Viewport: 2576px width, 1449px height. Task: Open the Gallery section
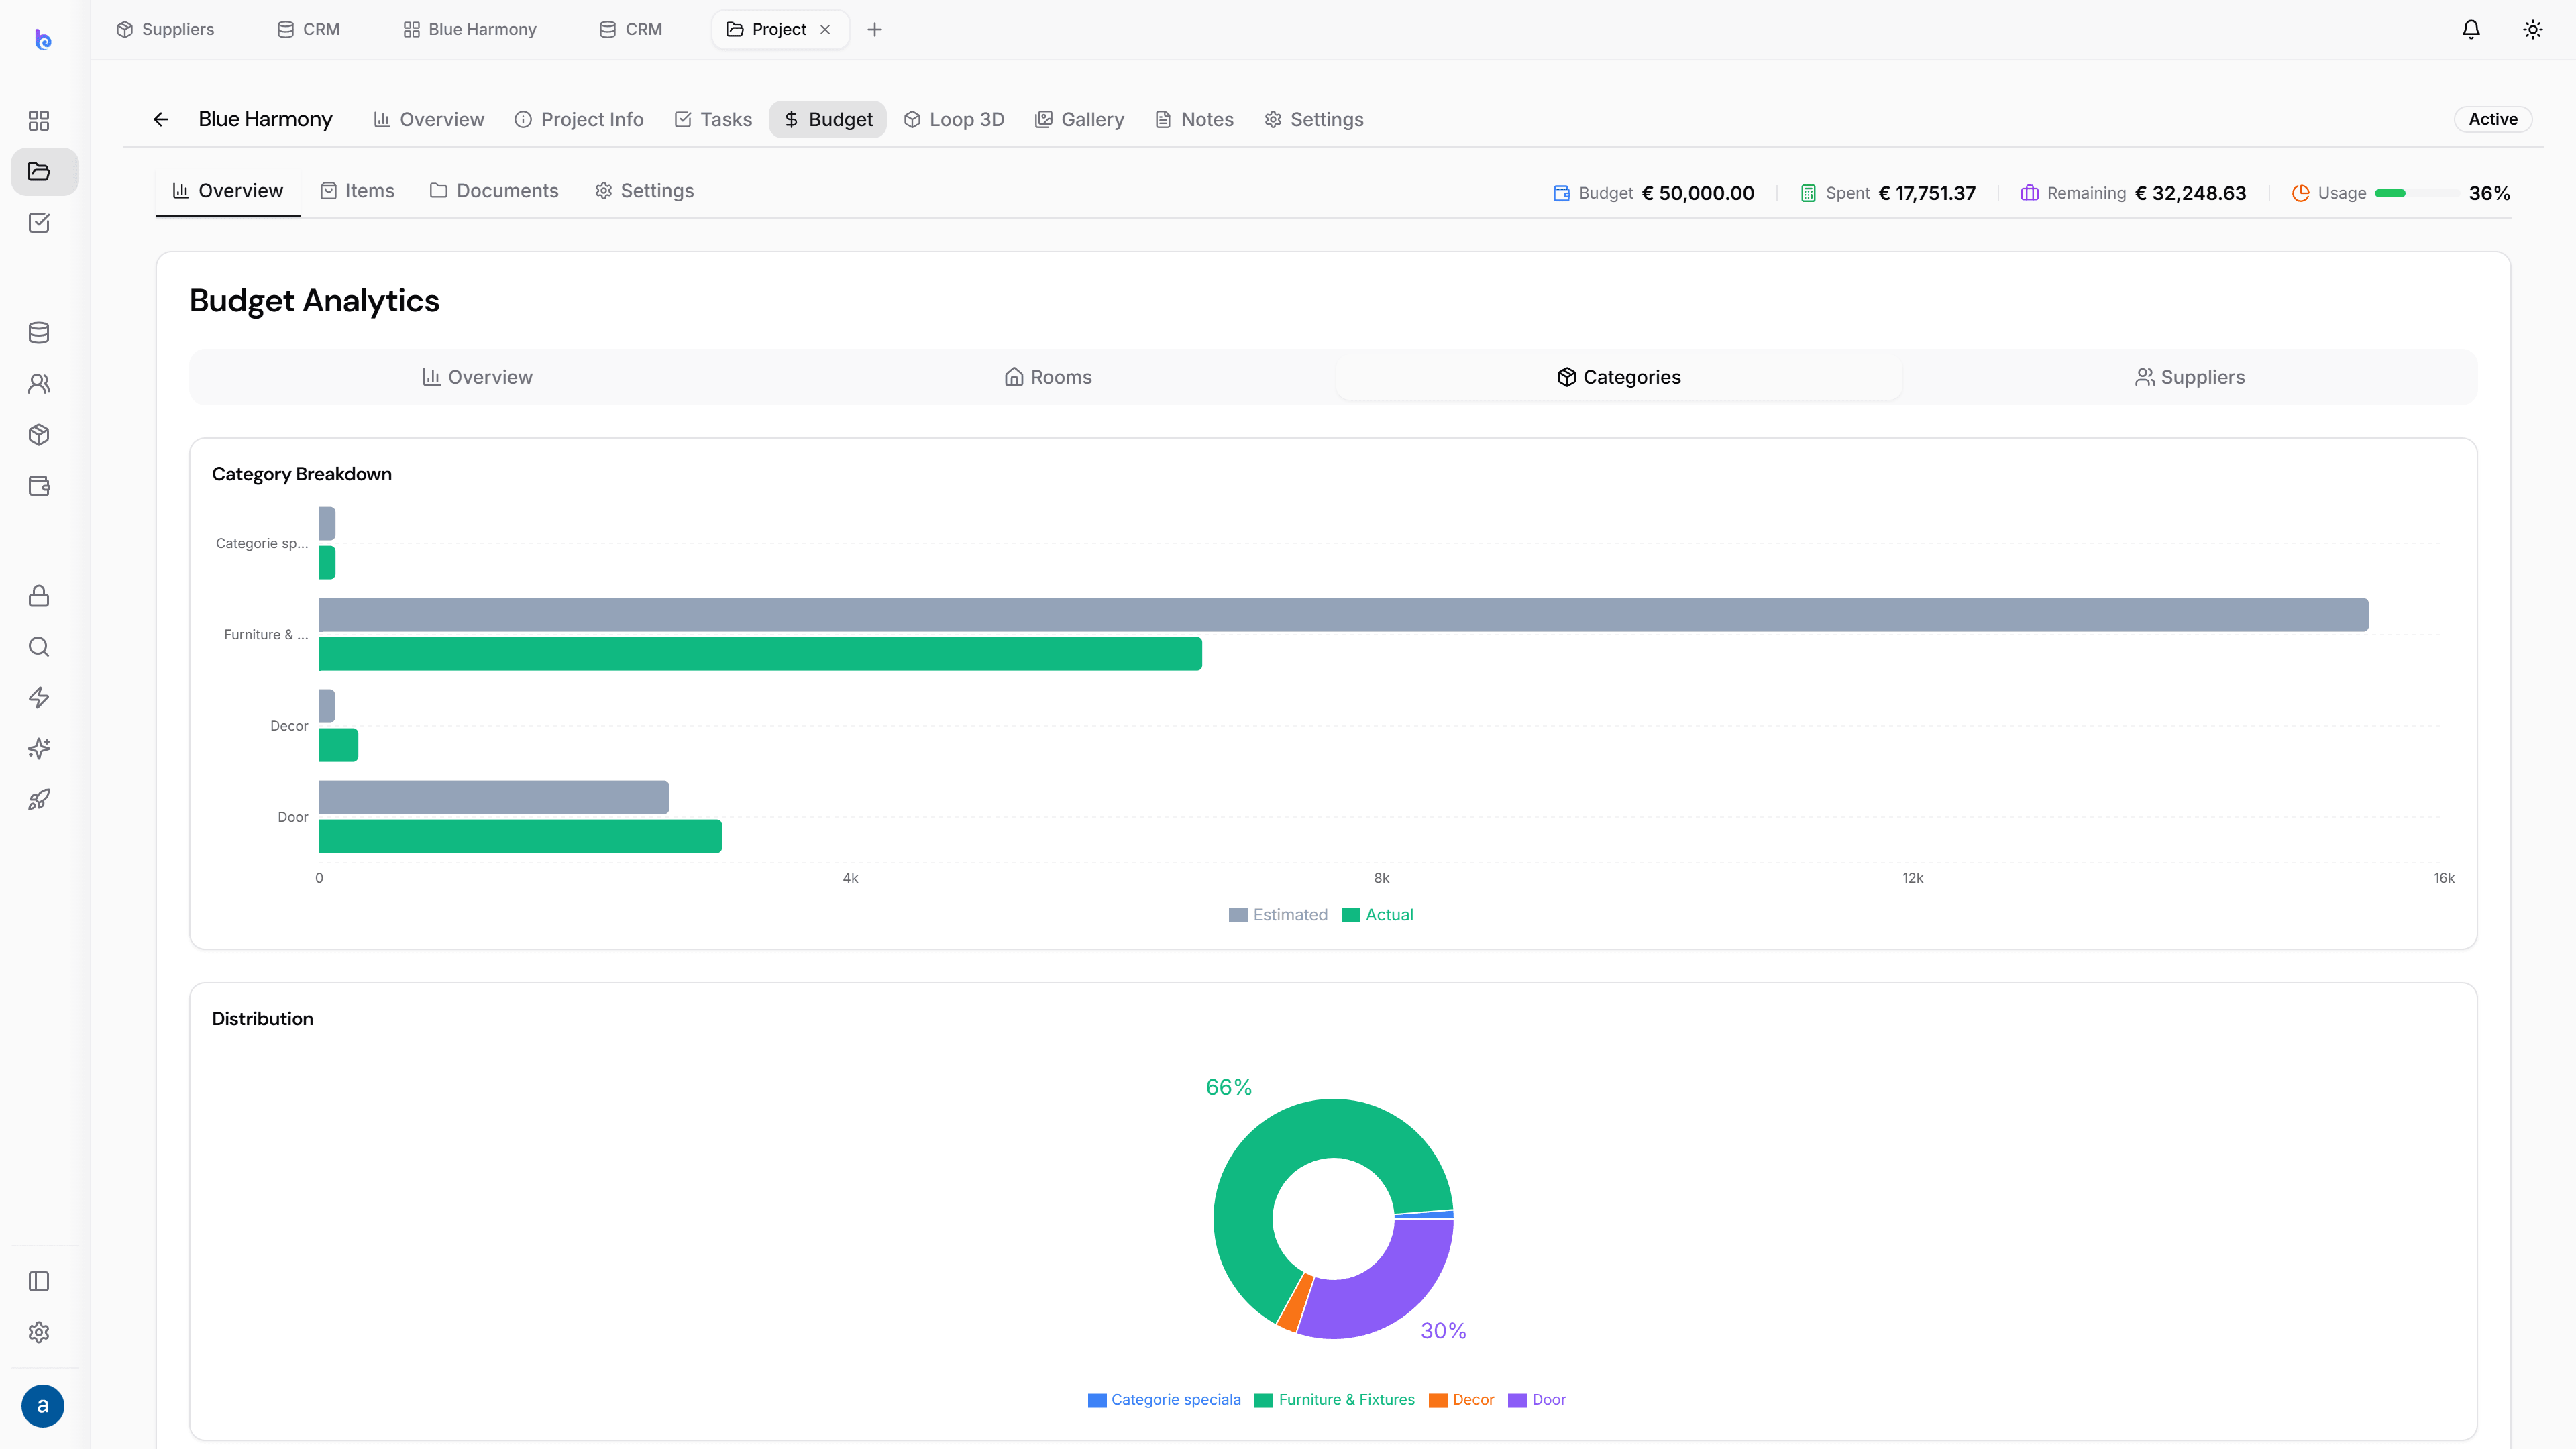[1080, 119]
